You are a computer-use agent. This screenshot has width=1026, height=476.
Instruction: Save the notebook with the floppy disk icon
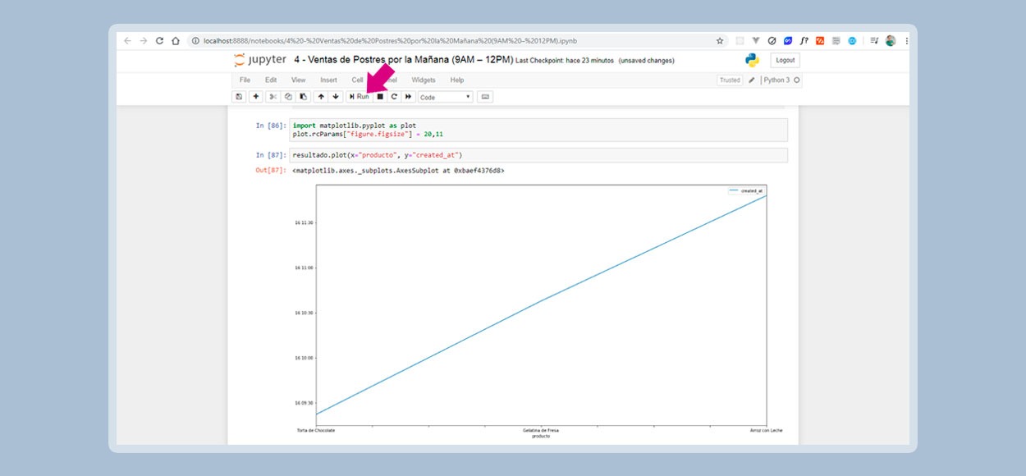pyautogui.click(x=239, y=97)
